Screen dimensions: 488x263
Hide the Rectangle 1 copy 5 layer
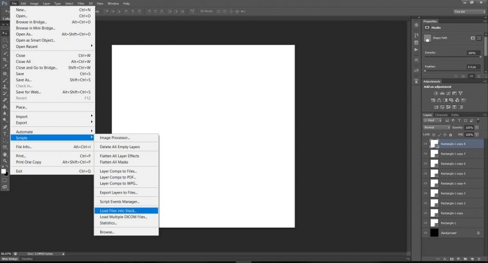pos(426,173)
